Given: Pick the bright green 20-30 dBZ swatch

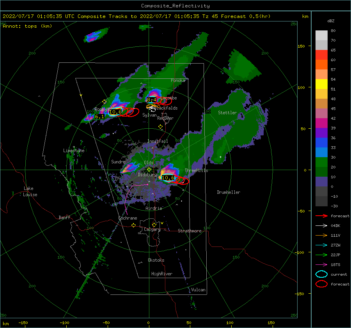Looking at the screenshot, I should pyautogui.click(x=321, y=162).
